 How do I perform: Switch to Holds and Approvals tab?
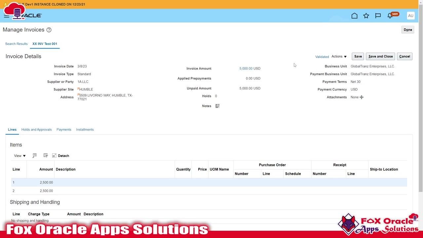pyautogui.click(x=36, y=130)
